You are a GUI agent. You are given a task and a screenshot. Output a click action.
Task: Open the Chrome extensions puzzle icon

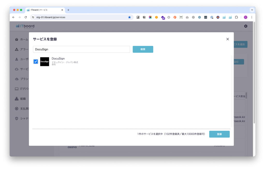236,17
